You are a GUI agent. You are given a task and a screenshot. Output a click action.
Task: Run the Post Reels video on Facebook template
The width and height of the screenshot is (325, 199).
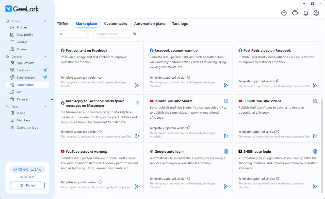pyautogui.click(x=315, y=85)
